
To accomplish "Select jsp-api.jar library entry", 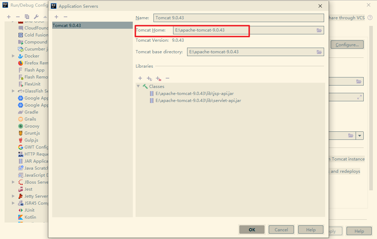I will [194, 94].
